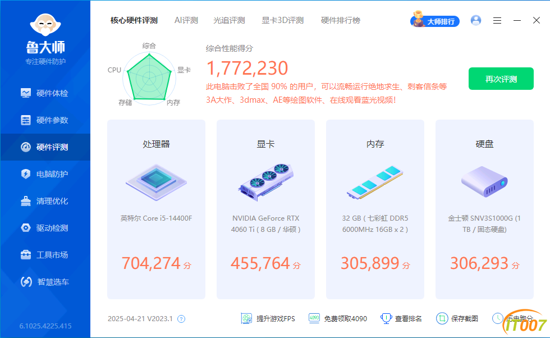The image size is (550, 338).
Task: Click the 内存 card heading
Action: click(x=375, y=144)
